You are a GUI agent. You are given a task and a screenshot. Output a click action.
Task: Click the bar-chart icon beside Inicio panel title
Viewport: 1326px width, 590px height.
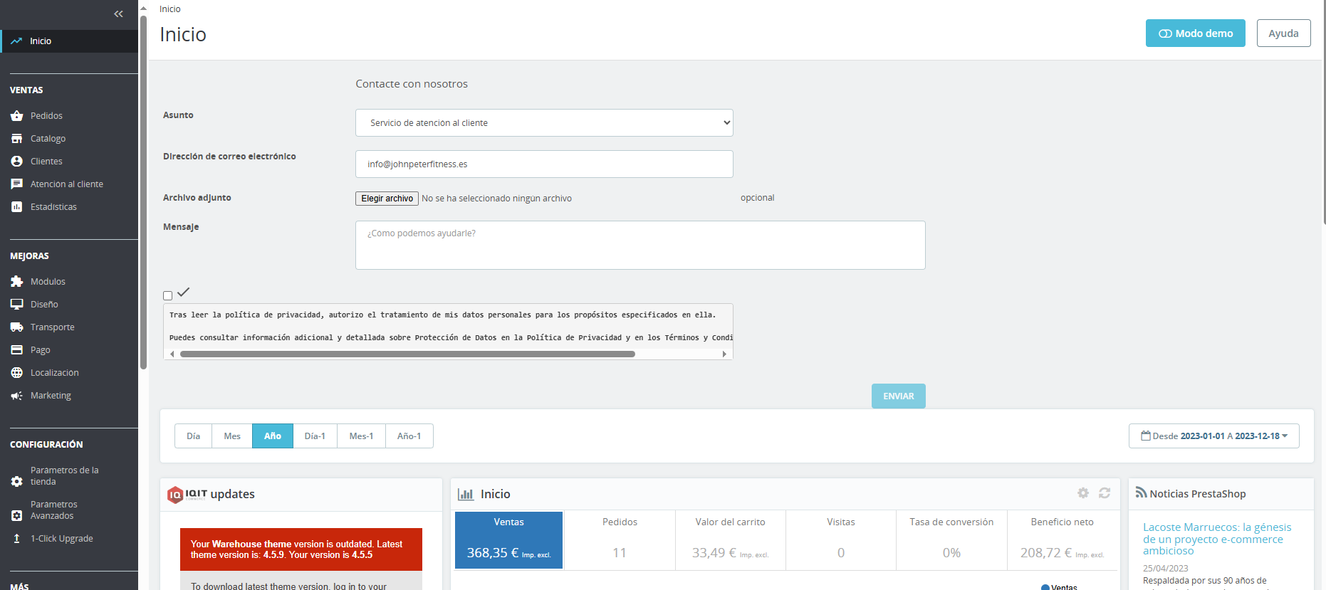pos(466,494)
